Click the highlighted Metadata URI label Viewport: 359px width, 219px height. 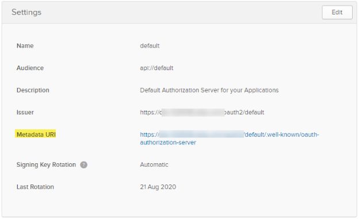coord(36,135)
